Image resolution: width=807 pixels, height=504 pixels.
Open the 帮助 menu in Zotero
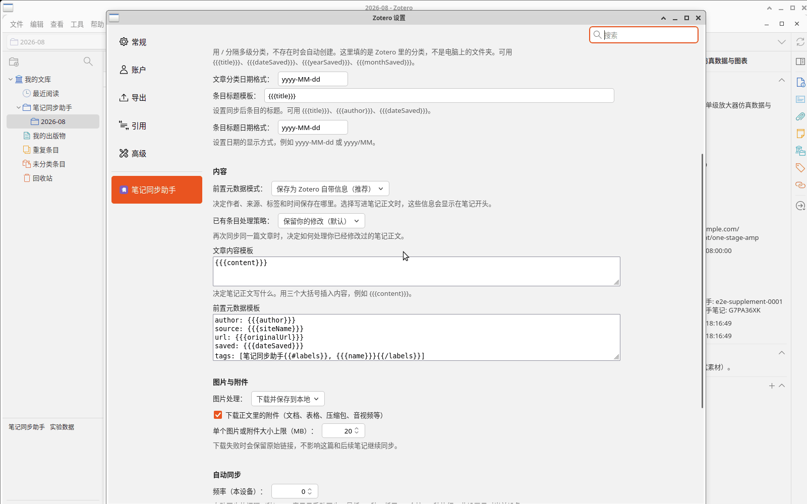(97, 24)
